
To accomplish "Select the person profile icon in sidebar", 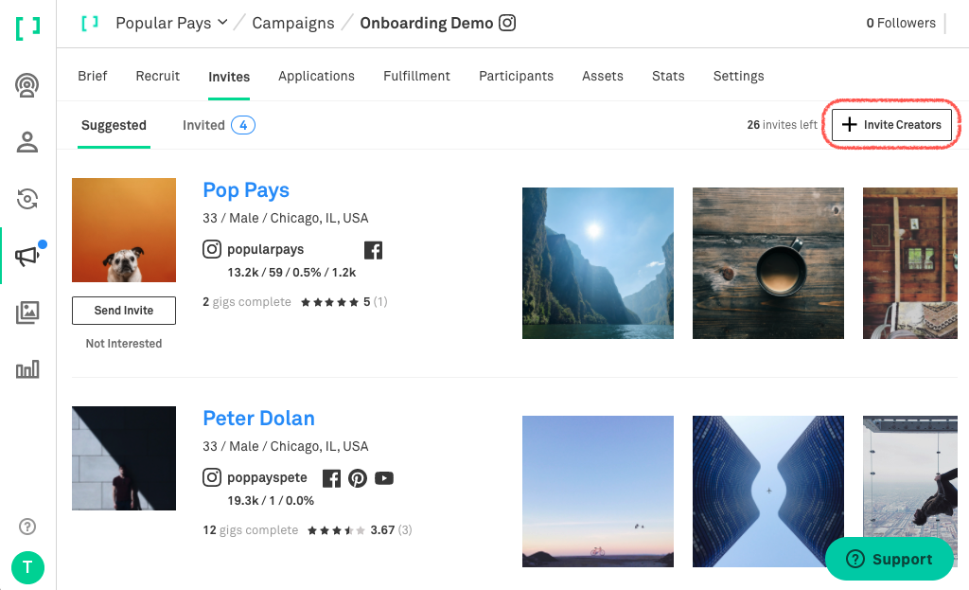I will [26, 140].
